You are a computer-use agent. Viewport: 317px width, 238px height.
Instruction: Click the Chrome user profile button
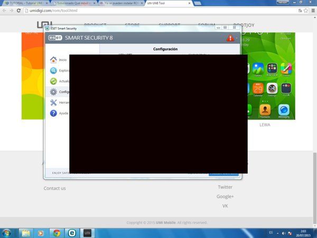[x=283, y=2]
